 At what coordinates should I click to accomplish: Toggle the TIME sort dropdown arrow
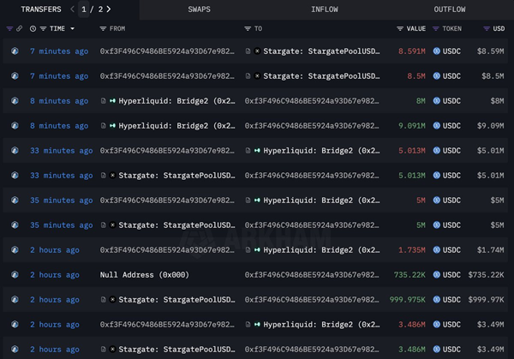coord(73,29)
